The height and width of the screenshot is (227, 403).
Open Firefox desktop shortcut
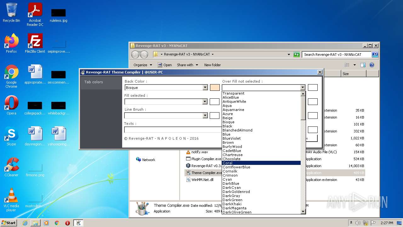[11, 43]
